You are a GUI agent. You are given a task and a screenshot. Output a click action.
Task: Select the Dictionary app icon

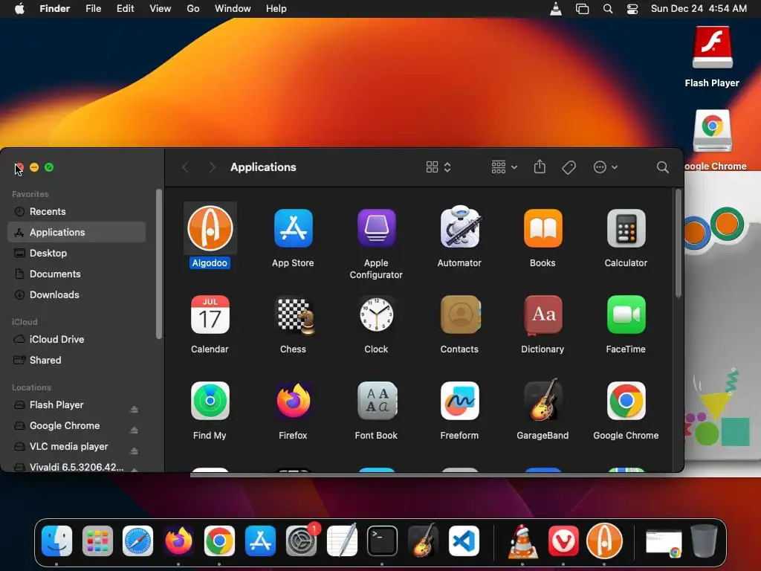point(543,314)
